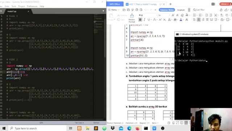Open Tab Size selector in Sublime status bar
The width and height of the screenshot is (232, 131).
[x=79, y=123]
